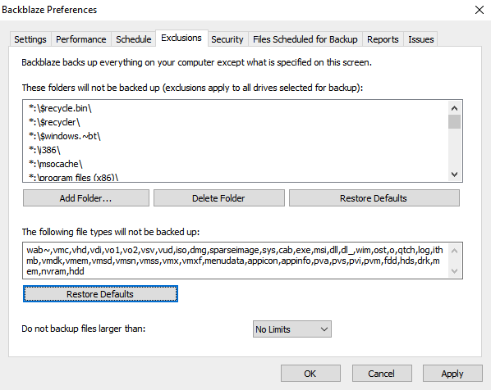The image size is (491, 390).
Task: Open the Issues tab
Action: coord(421,39)
